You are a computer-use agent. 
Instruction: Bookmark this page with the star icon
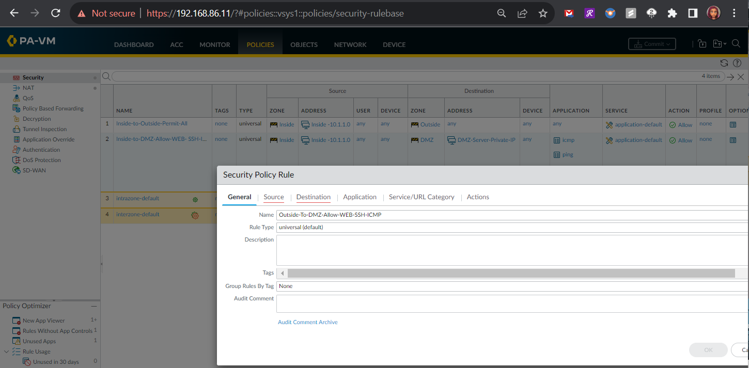[542, 13]
